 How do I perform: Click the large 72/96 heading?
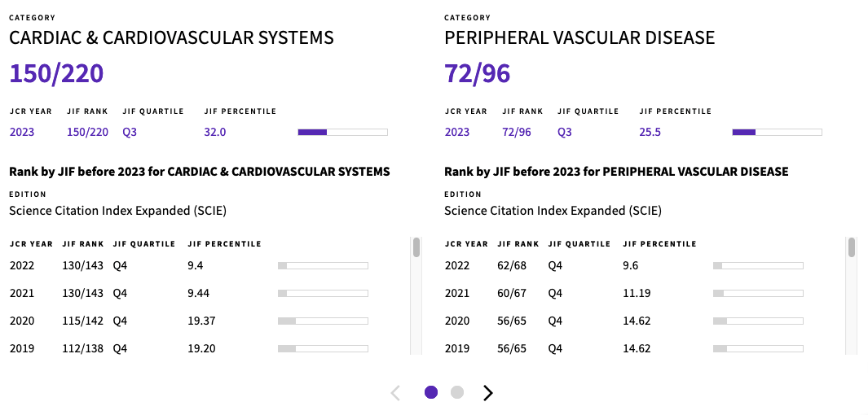pyautogui.click(x=477, y=73)
